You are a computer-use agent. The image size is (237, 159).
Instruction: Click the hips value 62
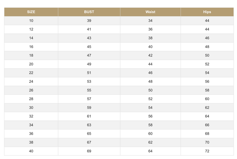[207, 108]
